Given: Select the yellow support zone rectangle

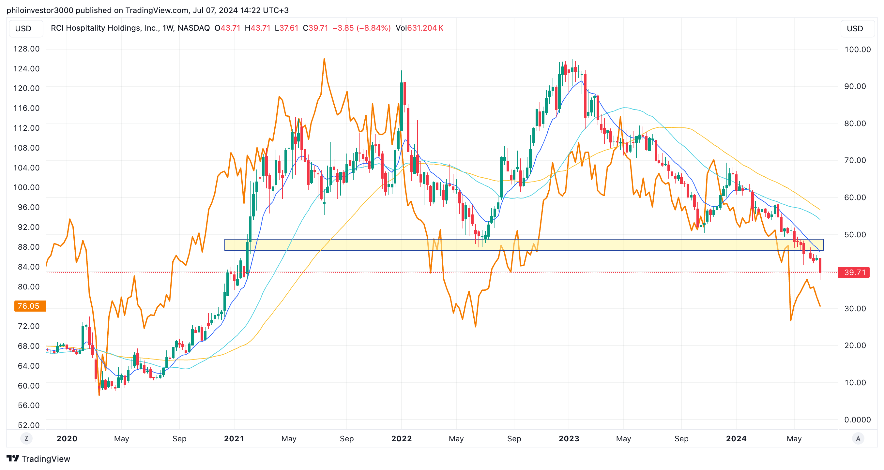Looking at the screenshot, I should [x=377, y=245].
